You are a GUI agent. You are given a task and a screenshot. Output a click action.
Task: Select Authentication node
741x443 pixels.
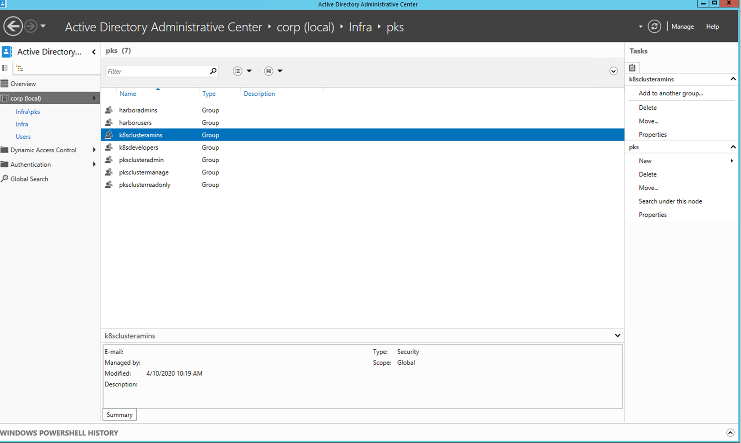31,164
